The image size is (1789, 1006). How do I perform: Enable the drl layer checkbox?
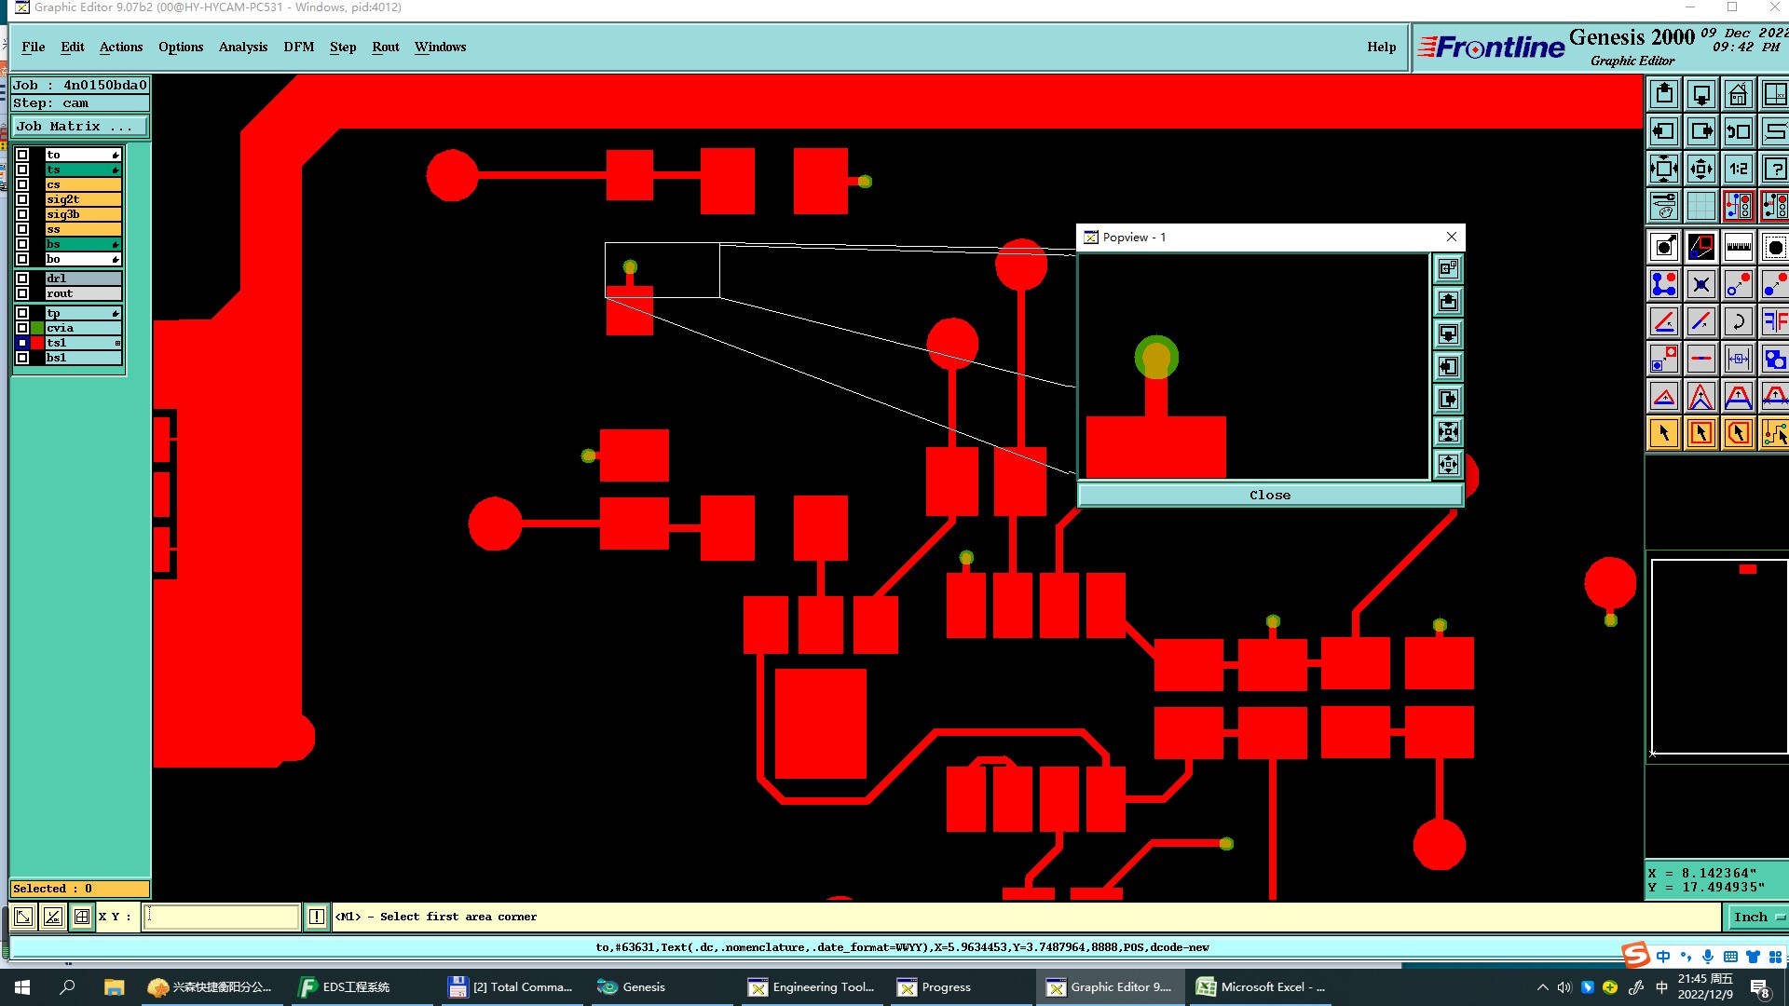pos(22,279)
